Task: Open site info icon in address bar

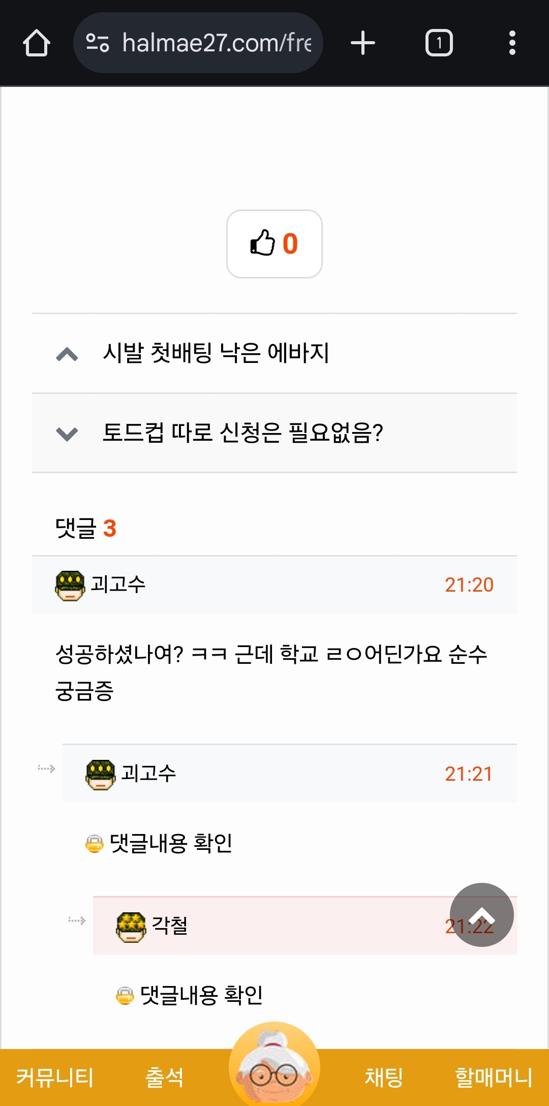Action: [x=98, y=43]
